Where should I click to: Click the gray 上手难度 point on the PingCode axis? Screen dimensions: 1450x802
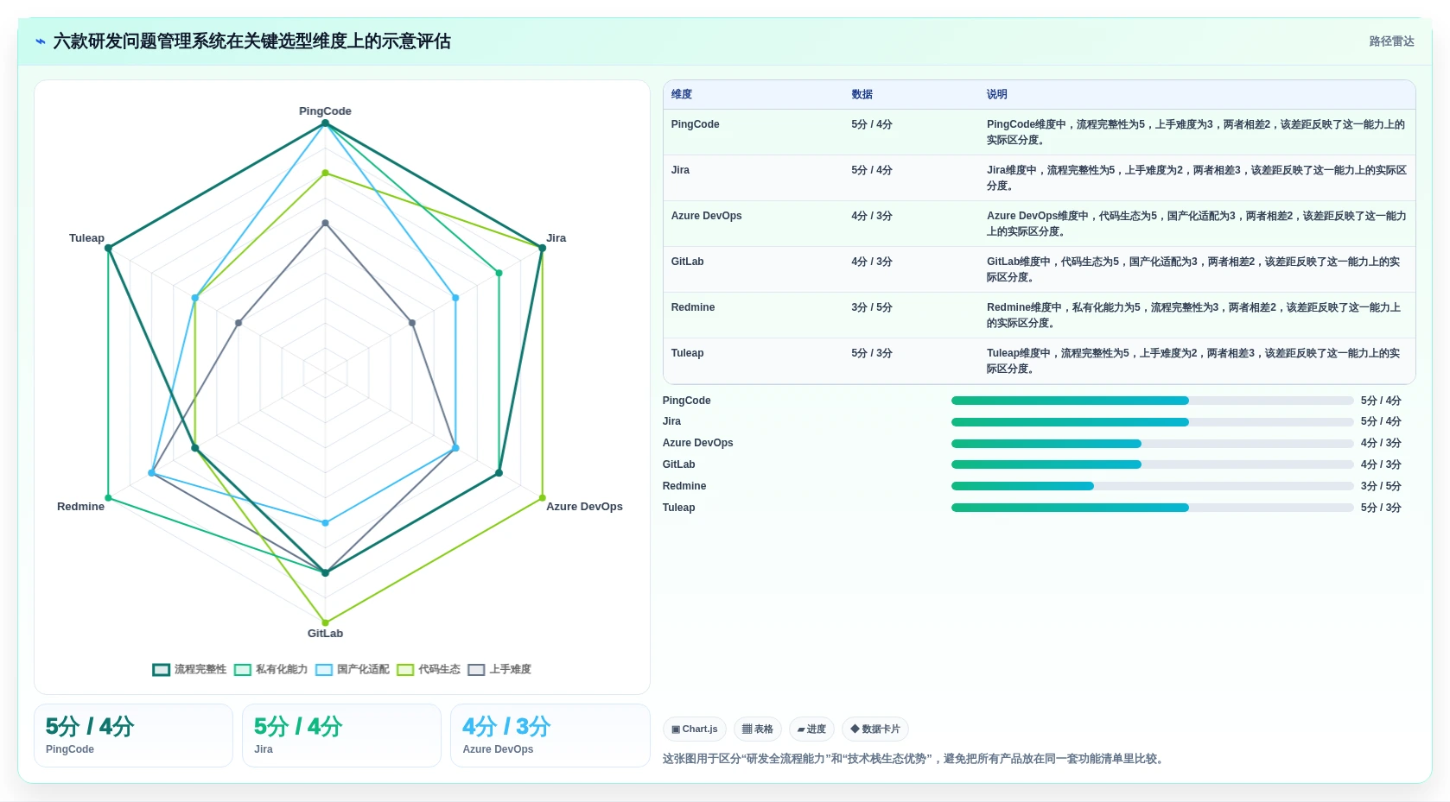(x=326, y=224)
